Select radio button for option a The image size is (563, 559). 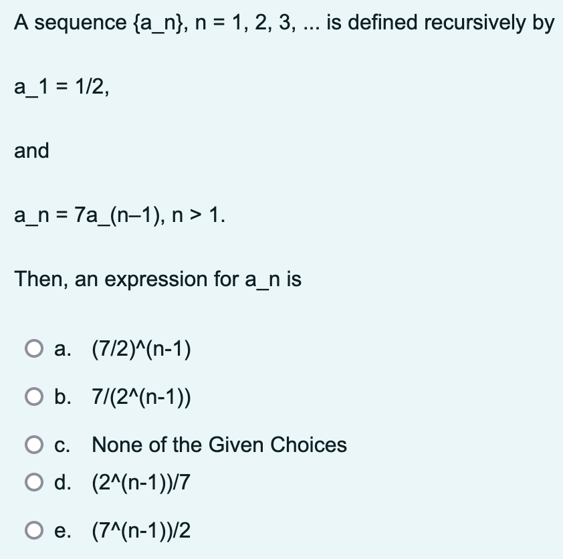click(33, 347)
